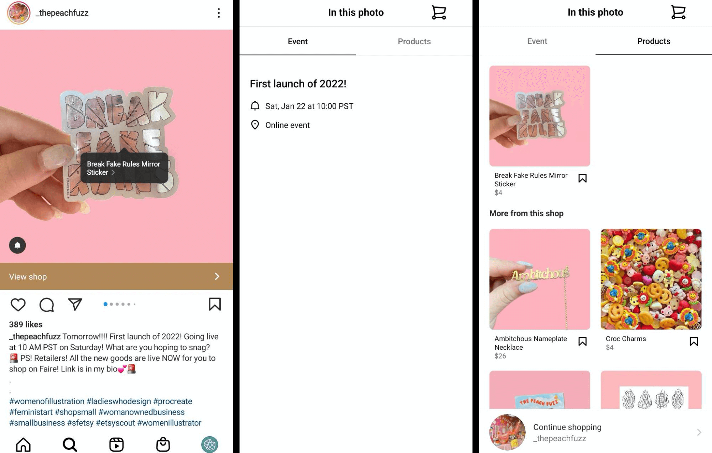Scroll through carousel dot indicators
Viewport: 712px width, 453px height.
117,303
